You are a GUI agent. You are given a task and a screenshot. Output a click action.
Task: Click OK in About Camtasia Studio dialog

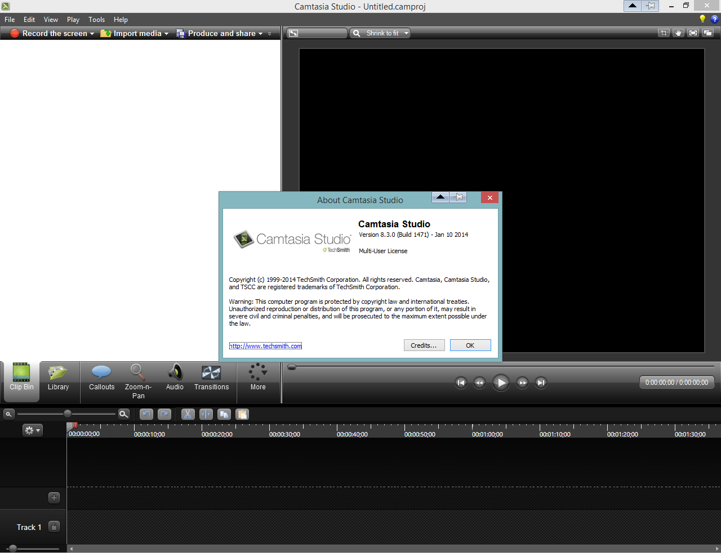tap(470, 345)
